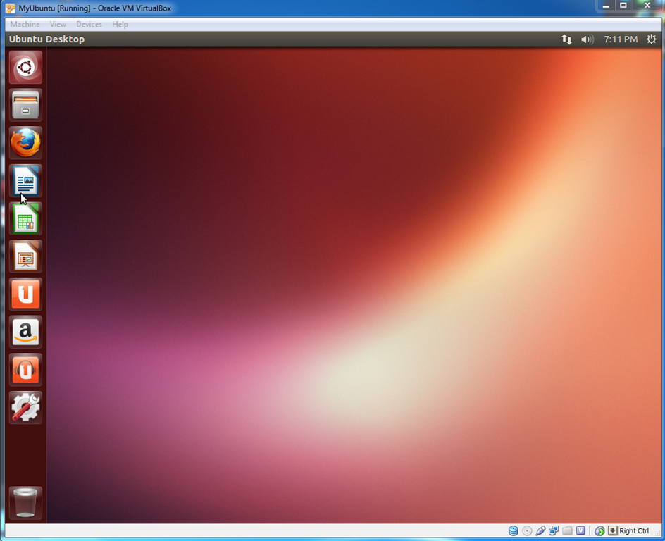Click the optical disc icon in VirtualBox status bar
665x541 pixels.
pos(527,531)
